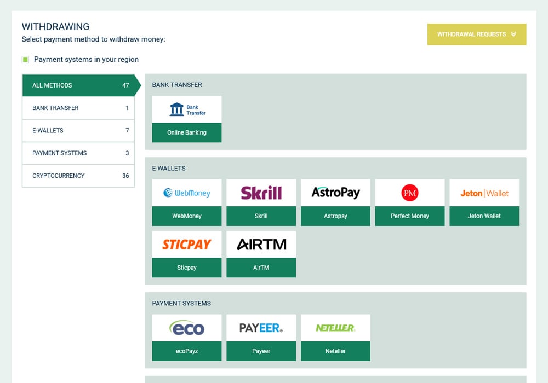Click the BANK TRANSFER section heading

pos(177,85)
